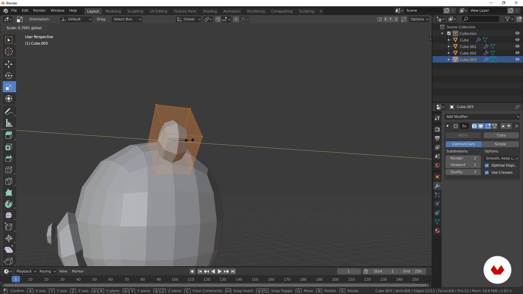Select the Cursor tool

click(9, 51)
